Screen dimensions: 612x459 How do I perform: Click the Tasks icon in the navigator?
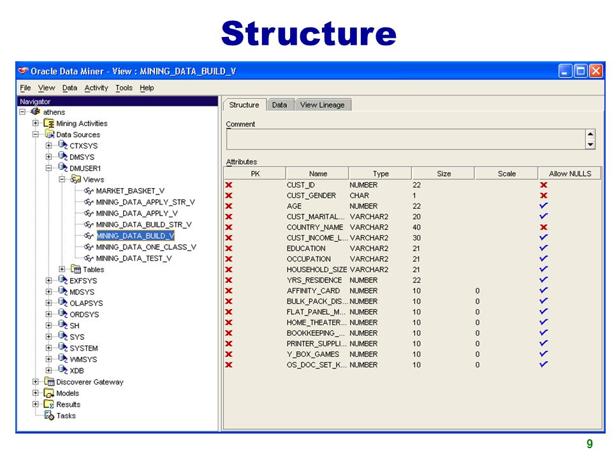point(49,415)
